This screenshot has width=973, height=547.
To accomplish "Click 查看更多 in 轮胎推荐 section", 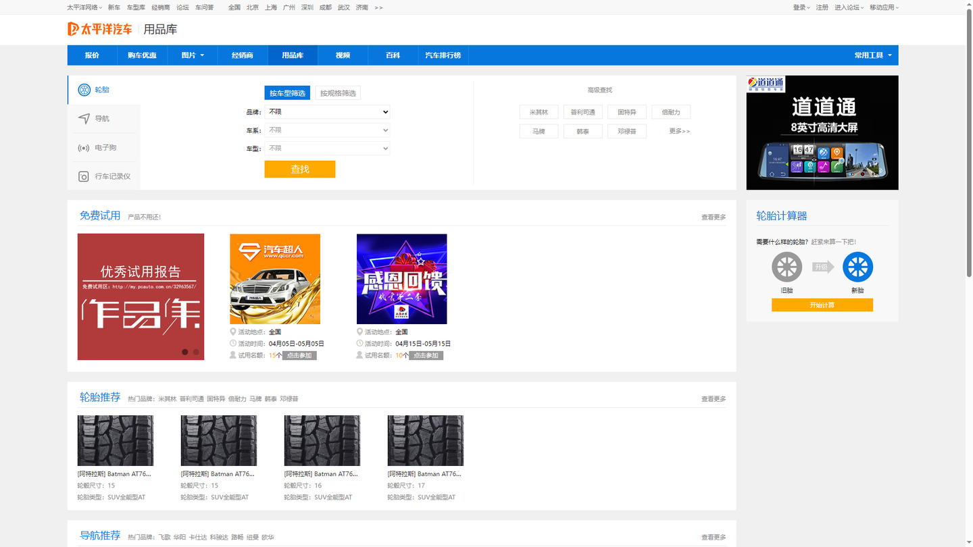I will [714, 399].
